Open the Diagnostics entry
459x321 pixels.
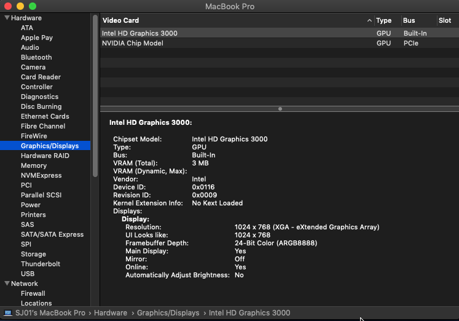click(39, 97)
